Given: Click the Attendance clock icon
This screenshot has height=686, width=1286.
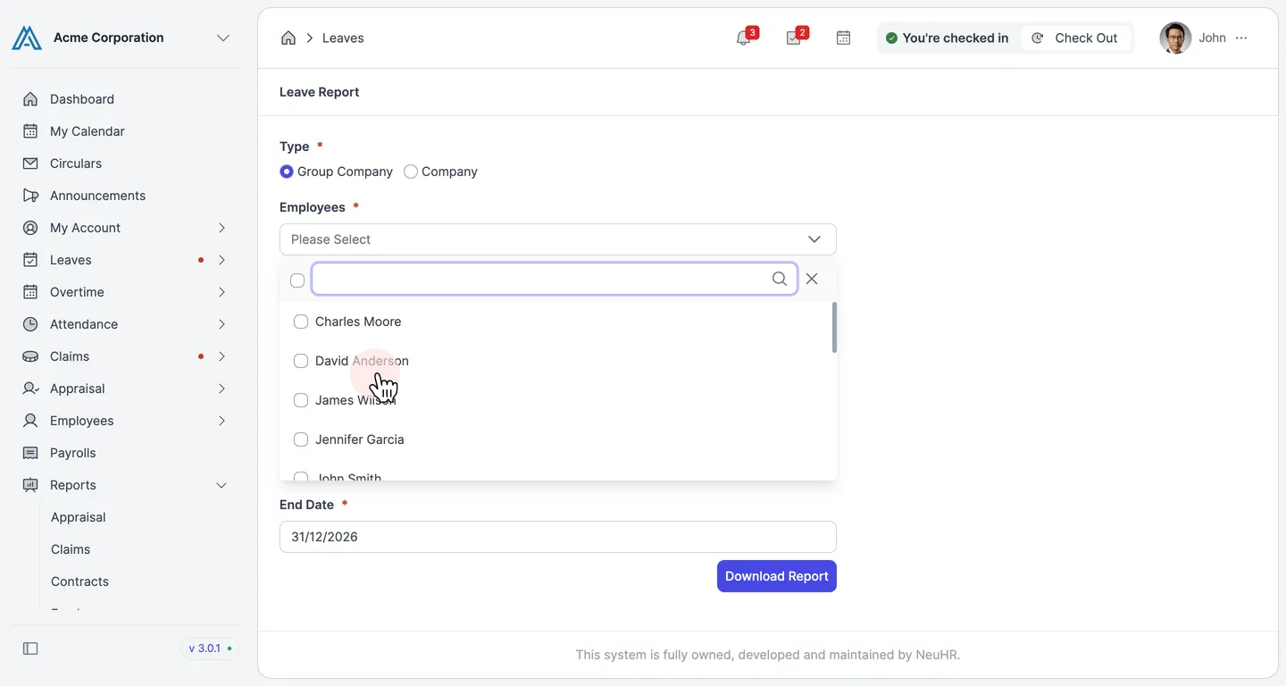Looking at the screenshot, I should click(30, 324).
